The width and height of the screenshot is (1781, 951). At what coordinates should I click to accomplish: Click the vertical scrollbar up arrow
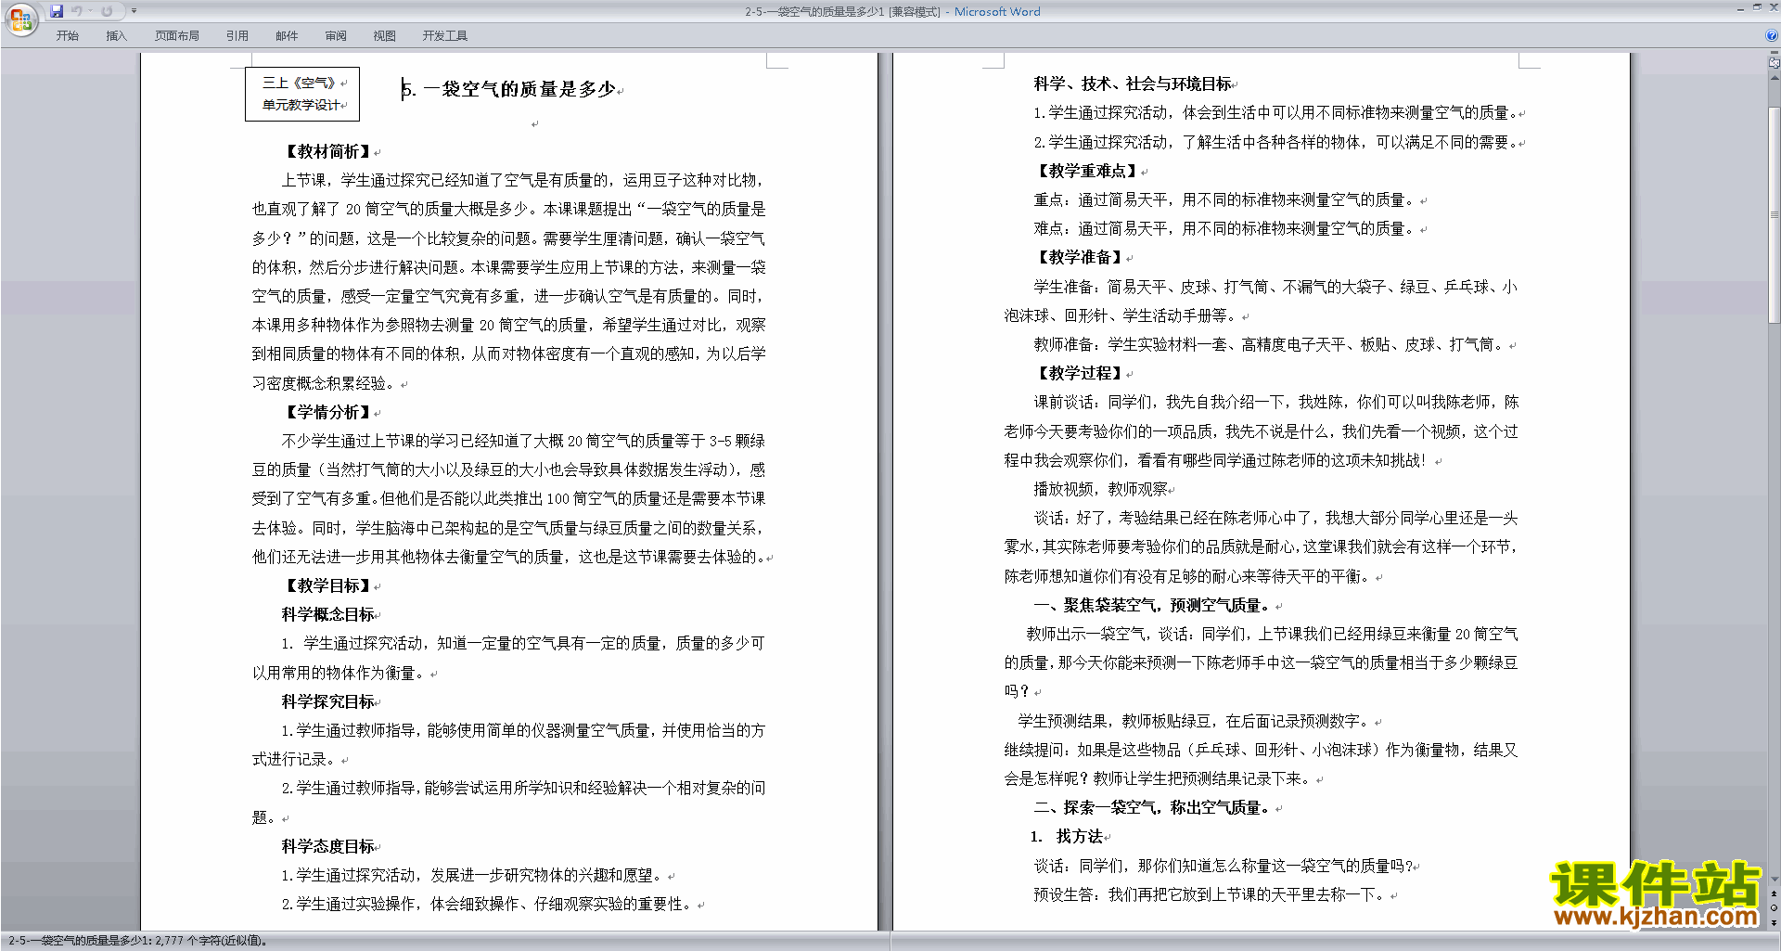coord(1774,78)
